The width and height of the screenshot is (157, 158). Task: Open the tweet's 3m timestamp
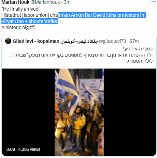[67, 2]
